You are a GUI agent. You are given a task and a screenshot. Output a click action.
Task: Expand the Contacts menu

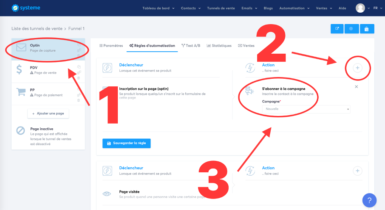coord(191,8)
